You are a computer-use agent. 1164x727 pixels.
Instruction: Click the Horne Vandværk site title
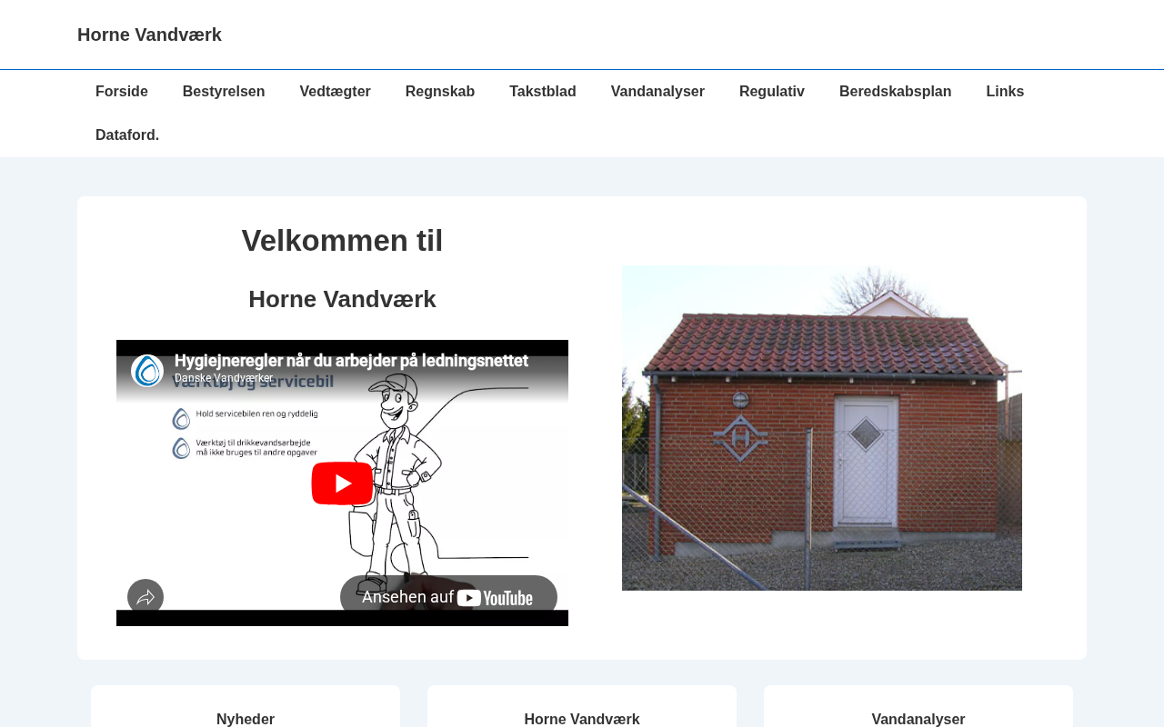tap(149, 35)
